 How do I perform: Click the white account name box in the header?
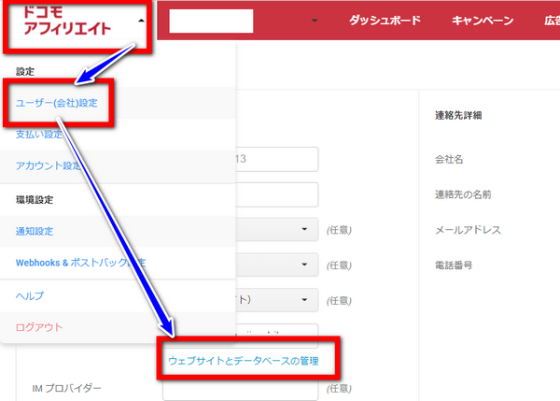pos(211,21)
